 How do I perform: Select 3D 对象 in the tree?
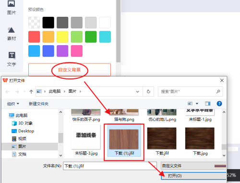(x=22, y=123)
